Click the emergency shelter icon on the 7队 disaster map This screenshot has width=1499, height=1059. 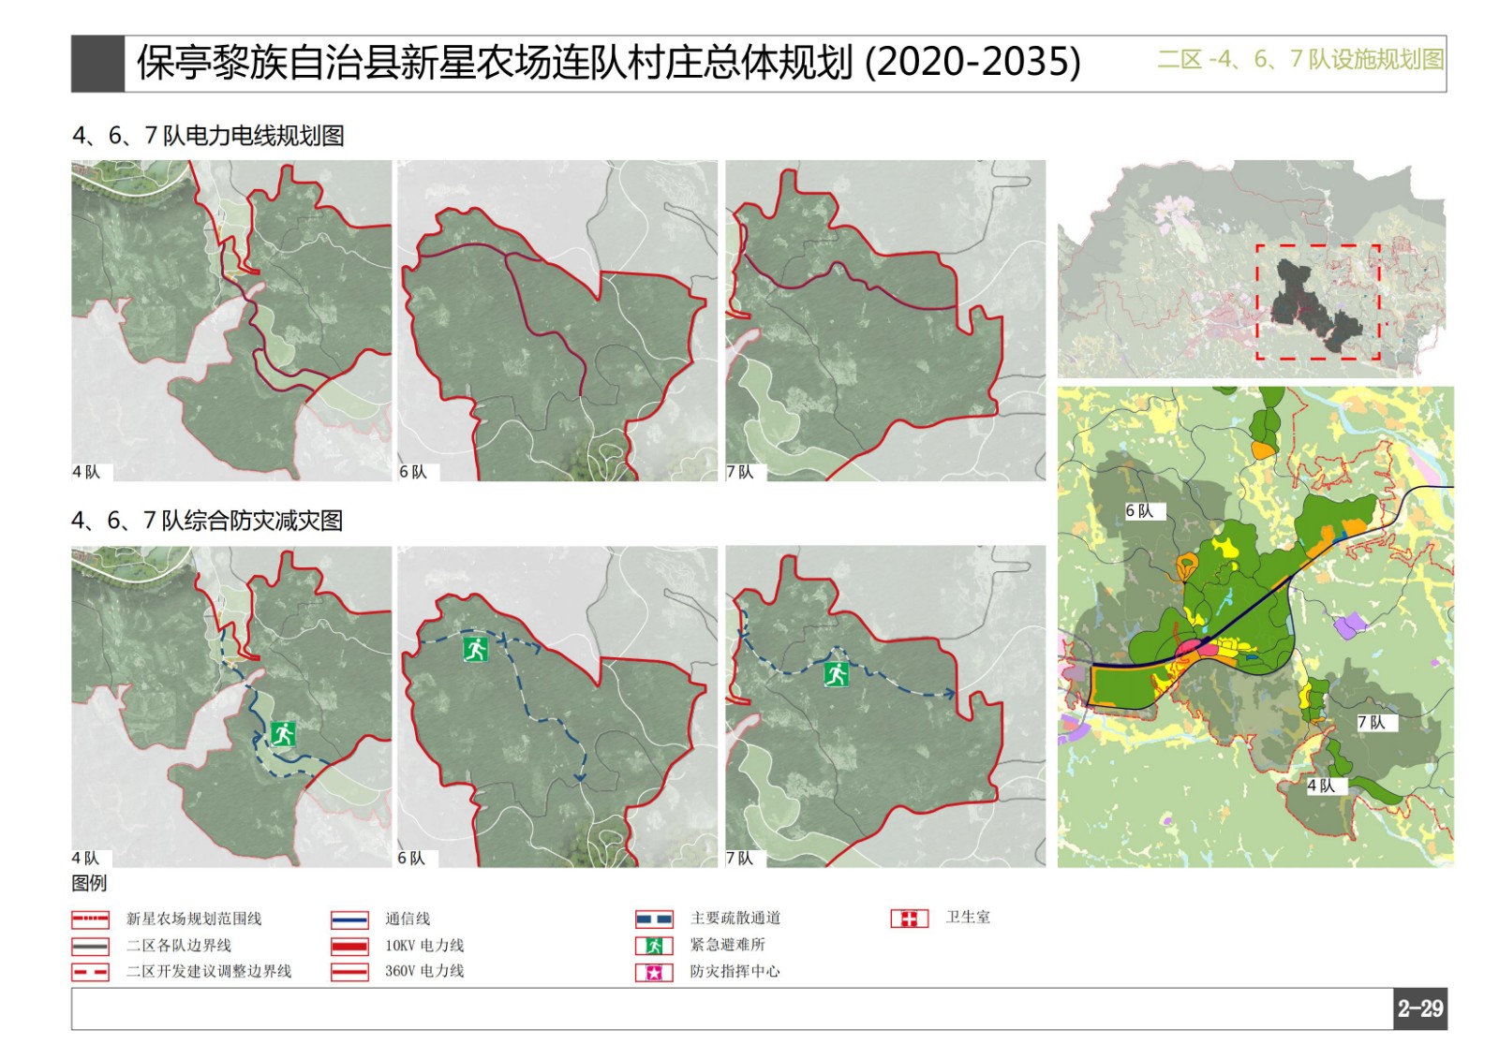(836, 673)
